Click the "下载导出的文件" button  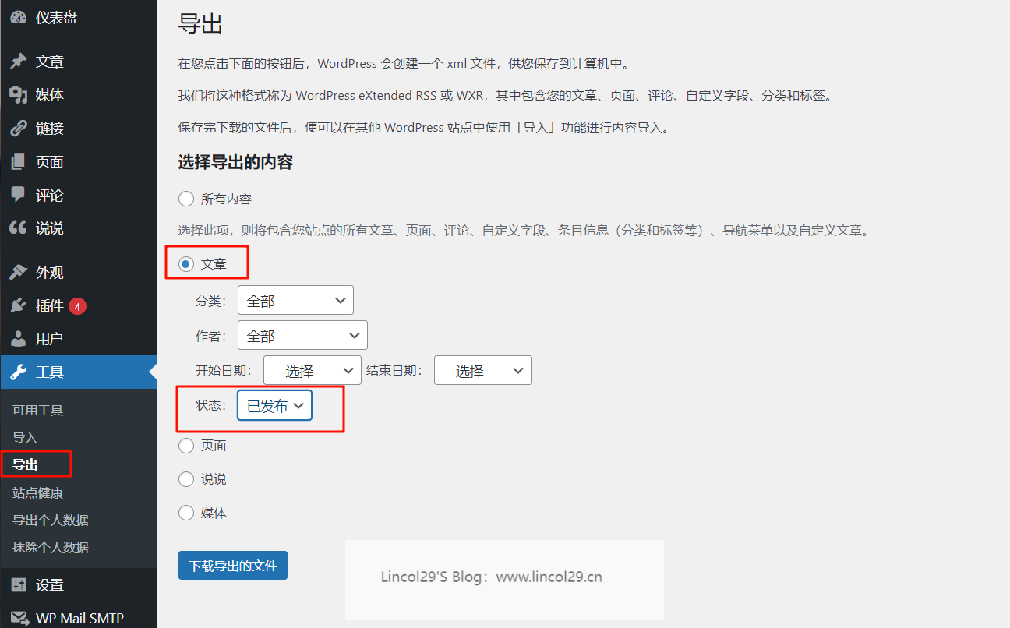click(232, 566)
